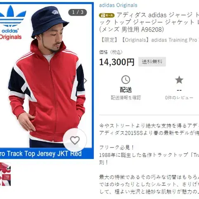Click the 配送 delivery heading

tap(126, 90)
